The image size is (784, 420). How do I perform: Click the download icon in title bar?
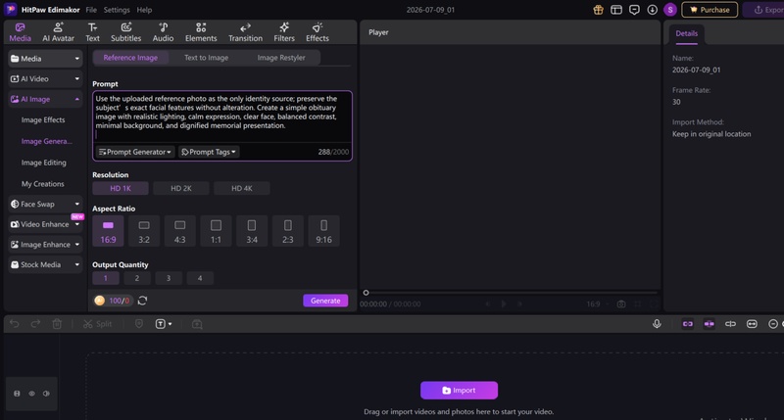(652, 10)
